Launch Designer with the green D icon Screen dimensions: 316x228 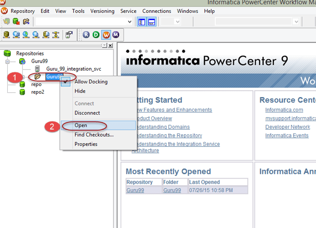pyautogui.click(x=96, y=35)
